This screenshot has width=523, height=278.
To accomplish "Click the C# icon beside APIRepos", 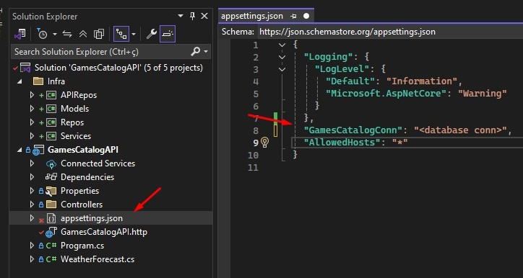I will [51, 95].
